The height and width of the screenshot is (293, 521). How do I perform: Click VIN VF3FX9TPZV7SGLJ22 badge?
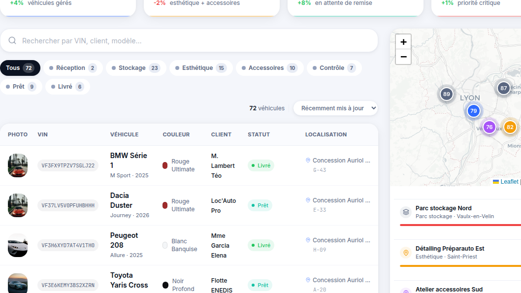[x=68, y=165]
